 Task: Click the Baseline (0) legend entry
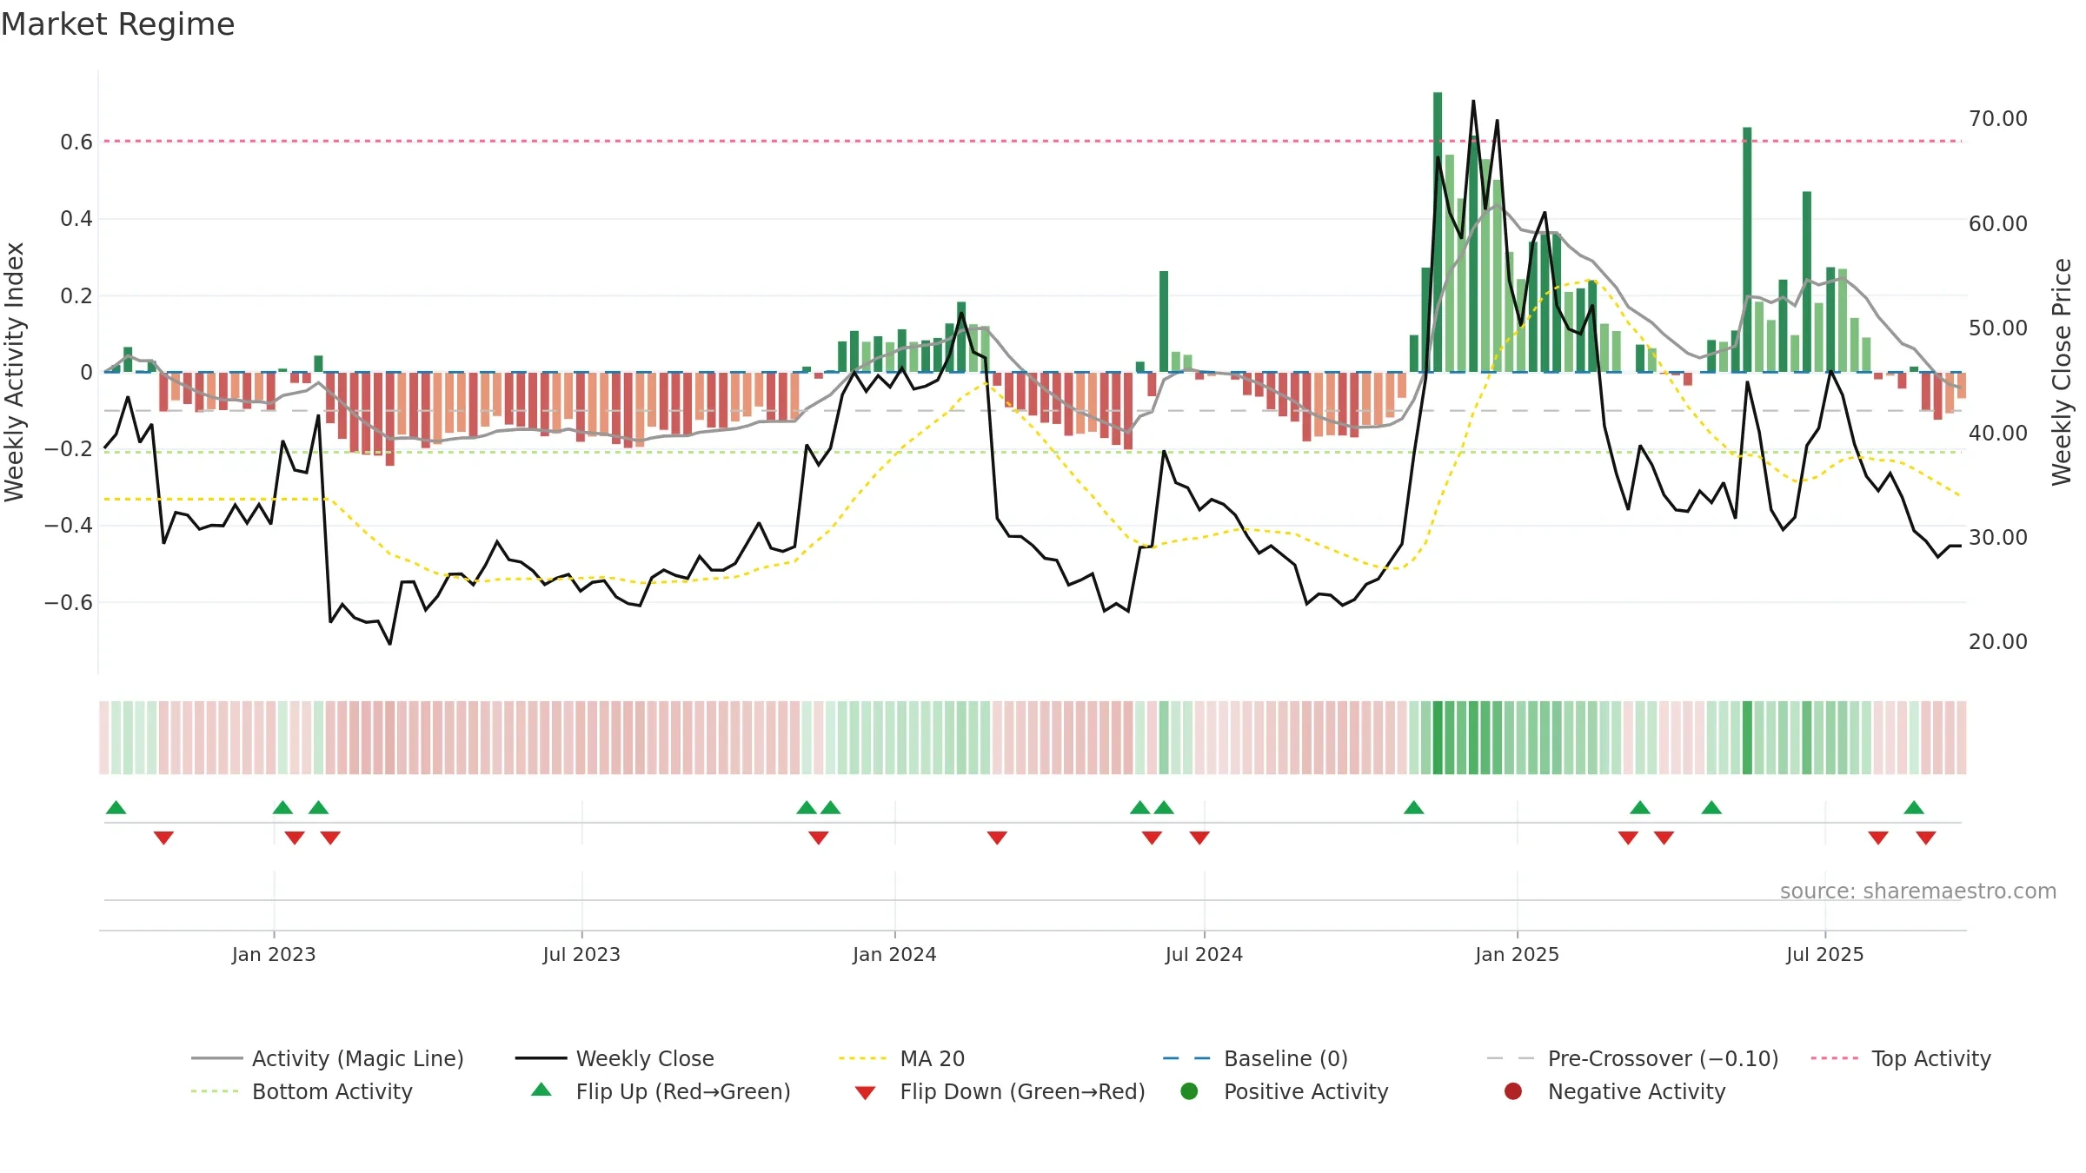[1255, 1058]
